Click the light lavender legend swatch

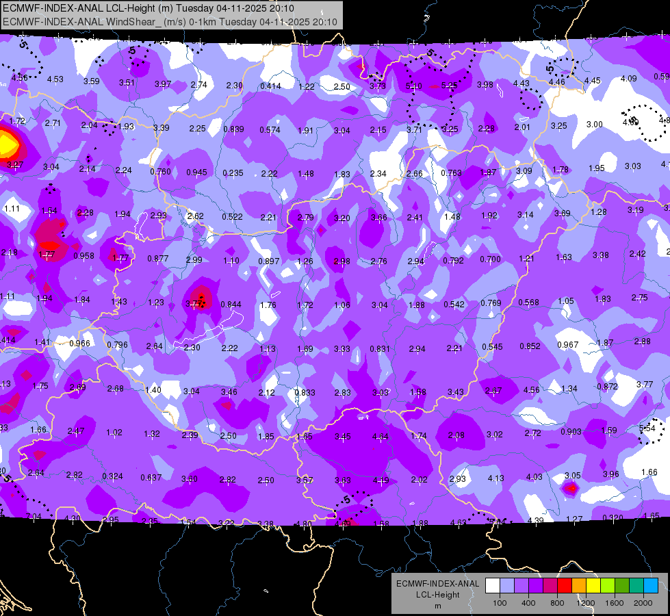pyautogui.click(x=507, y=586)
